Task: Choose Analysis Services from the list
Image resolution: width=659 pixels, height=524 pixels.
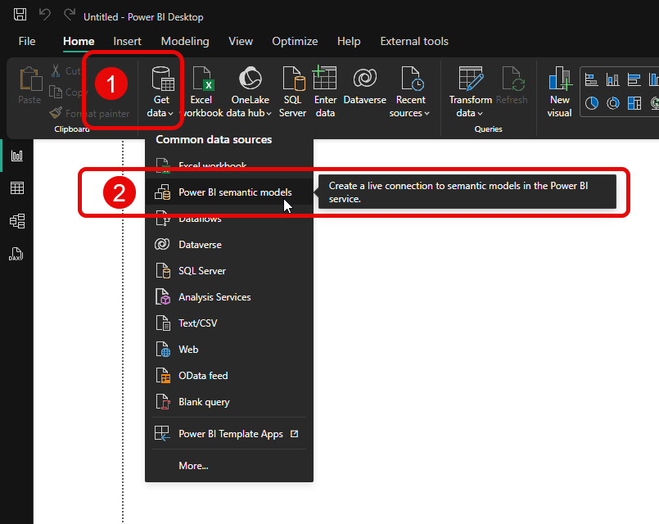Action: [x=229, y=297]
